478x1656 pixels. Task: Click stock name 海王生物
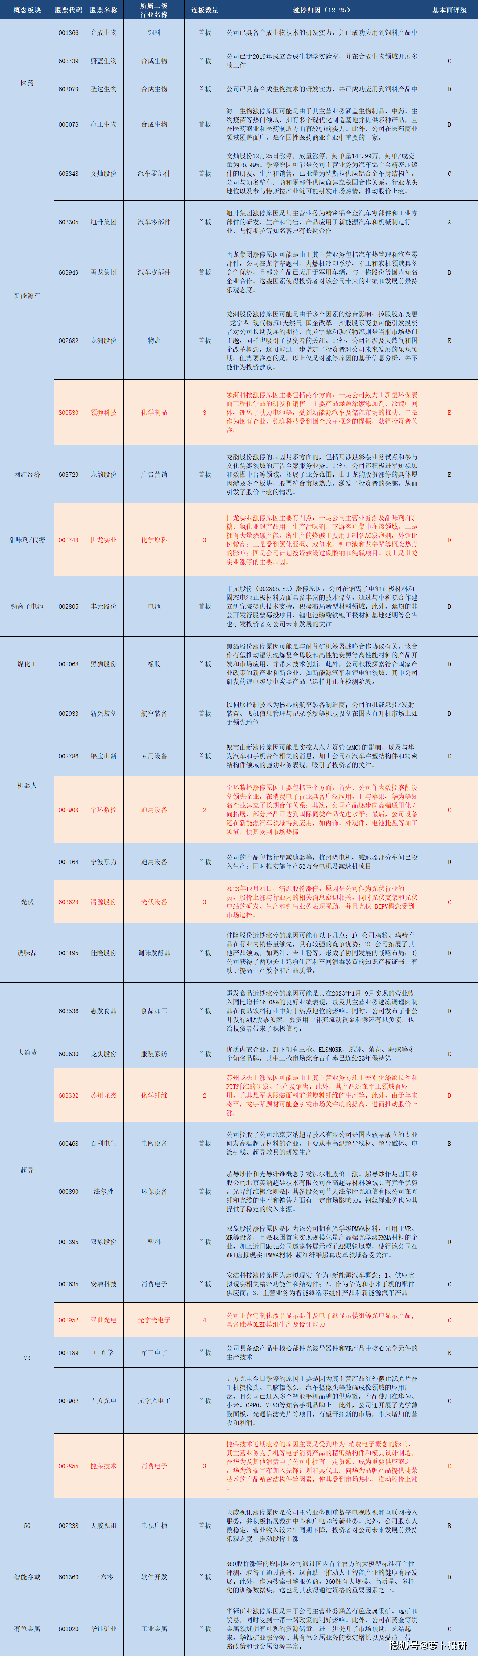coord(104,125)
